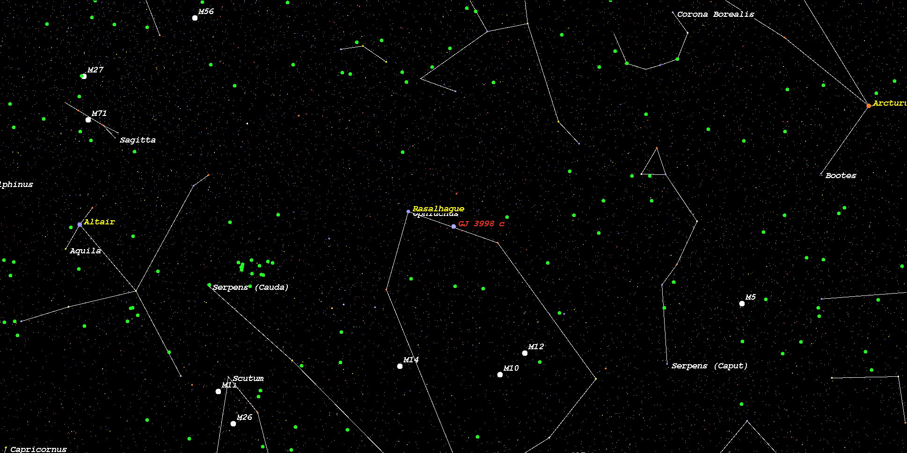Click the M5 cluster marker
This screenshot has width=907, height=453.
tap(742, 304)
